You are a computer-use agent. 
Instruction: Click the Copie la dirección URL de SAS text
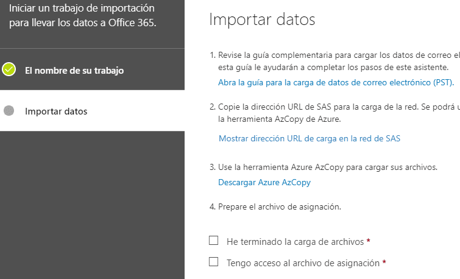tap(334, 113)
